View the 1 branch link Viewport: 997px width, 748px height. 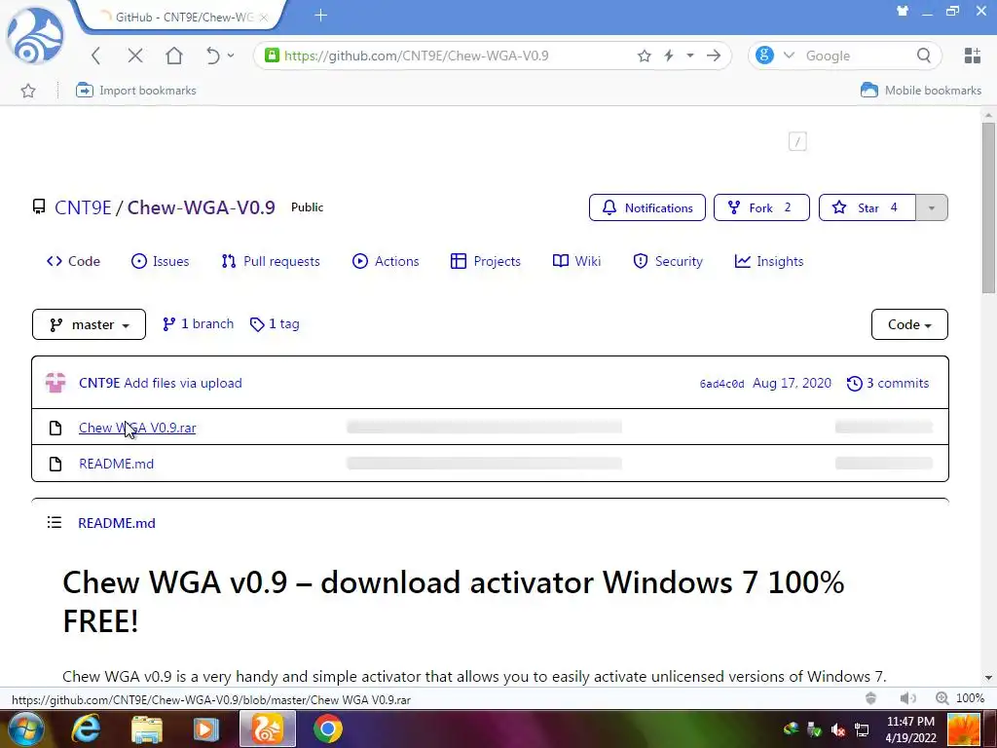[199, 323]
